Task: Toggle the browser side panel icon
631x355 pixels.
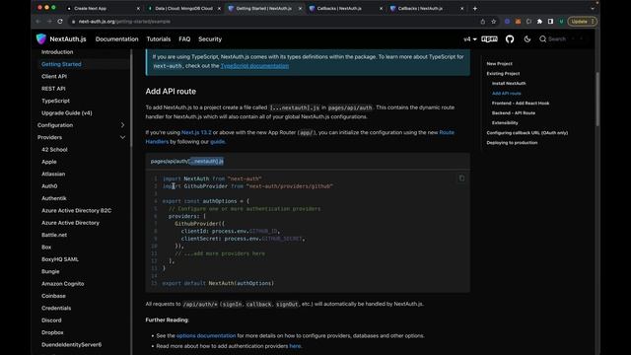Action: pos(550,22)
